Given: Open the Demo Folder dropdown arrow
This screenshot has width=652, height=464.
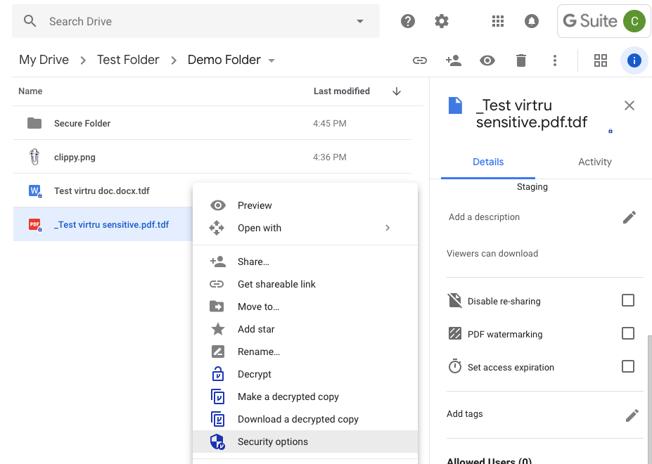Looking at the screenshot, I should coord(271,60).
